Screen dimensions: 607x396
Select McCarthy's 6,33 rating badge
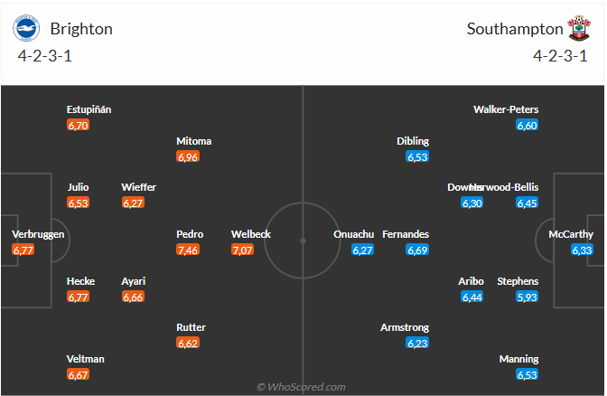pos(582,250)
